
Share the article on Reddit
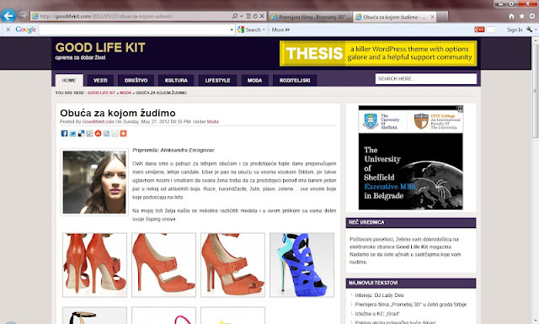107,133
